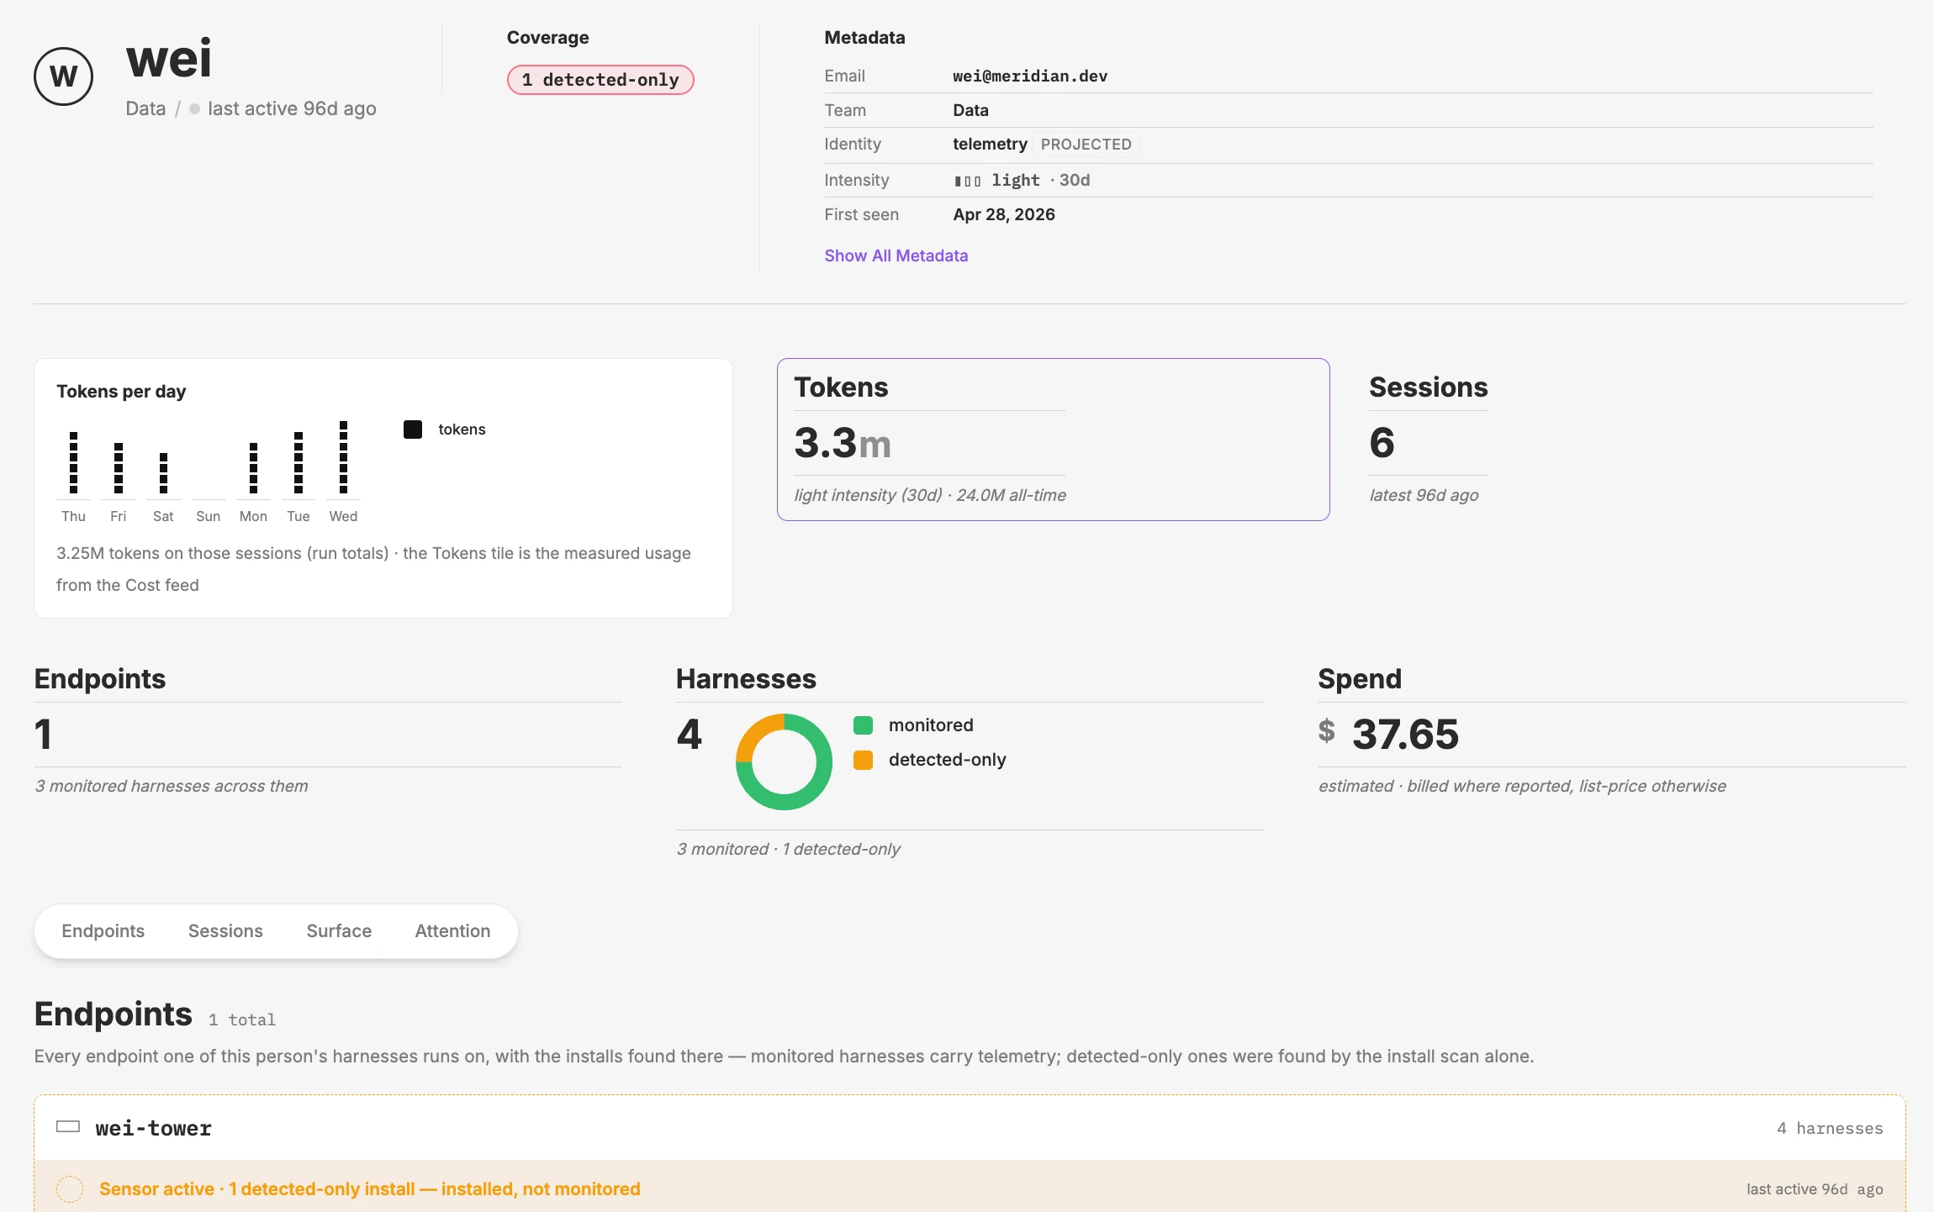This screenshot has height=1212, width=1934.
Task: Click the 1 detected-only coverage badge
Action: (x=600, y=80)
